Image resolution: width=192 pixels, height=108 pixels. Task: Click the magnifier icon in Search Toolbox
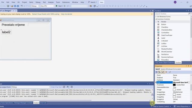click(189, 14)
